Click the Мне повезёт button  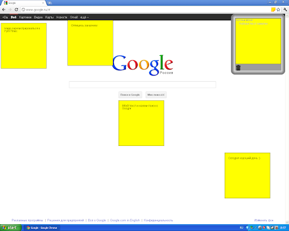156,95
